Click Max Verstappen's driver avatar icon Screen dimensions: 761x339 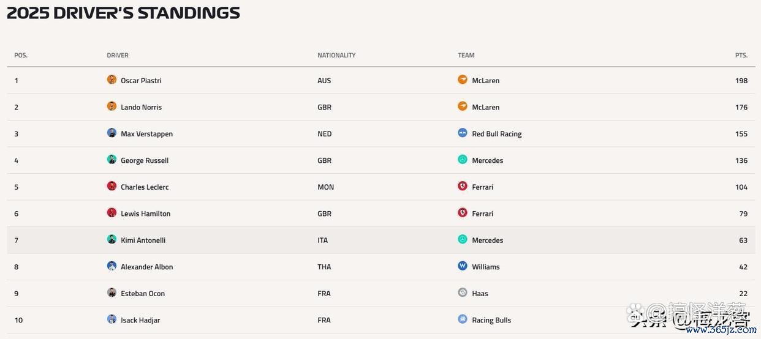(112, 133)
